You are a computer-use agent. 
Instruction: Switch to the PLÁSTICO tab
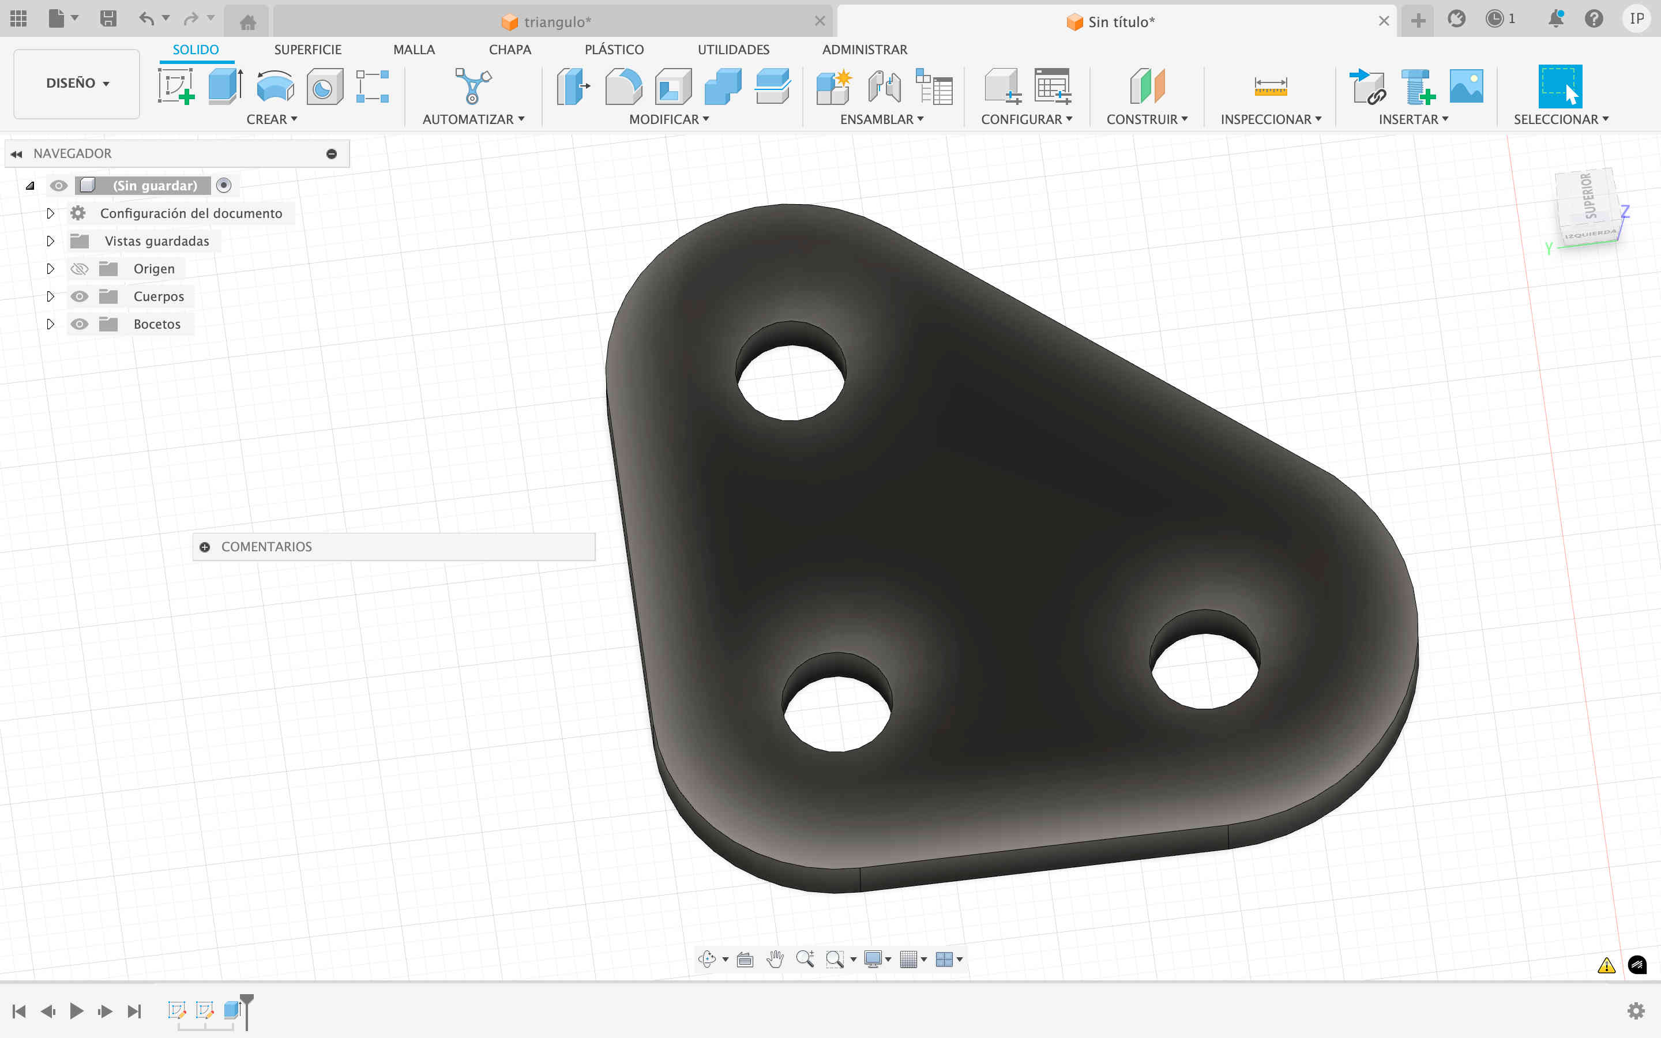(x=614, y=50)
